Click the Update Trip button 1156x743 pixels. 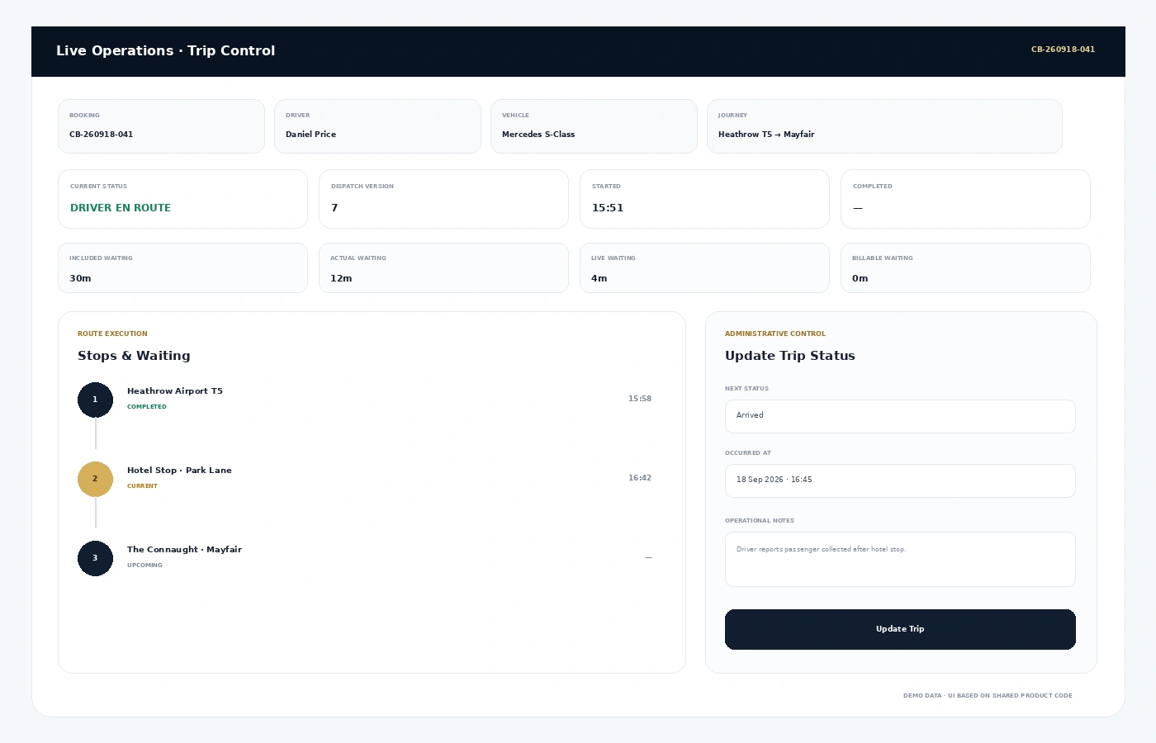(900, 629)
